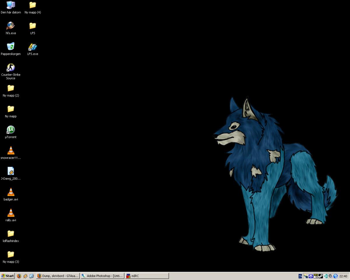Select the µTorrent desktop icon
The image size is (350, 280).
click(x=11, y=130)
